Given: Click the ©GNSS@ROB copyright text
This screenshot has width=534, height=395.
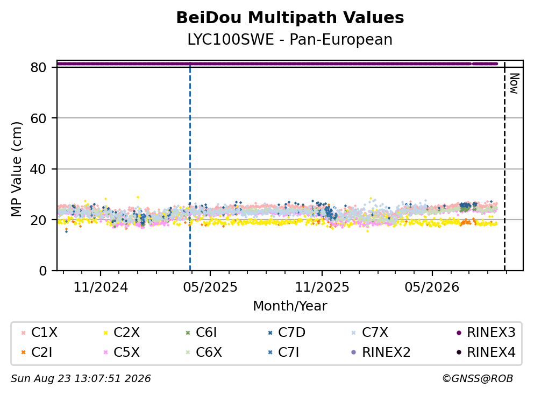Looking at the screenshot, I should click(x=478, y=379).
